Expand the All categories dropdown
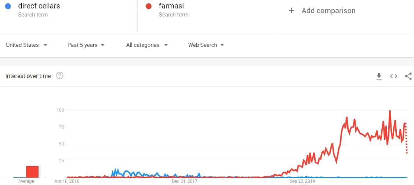The width and height of the screenshot is (414, 185). click(147, 45)
